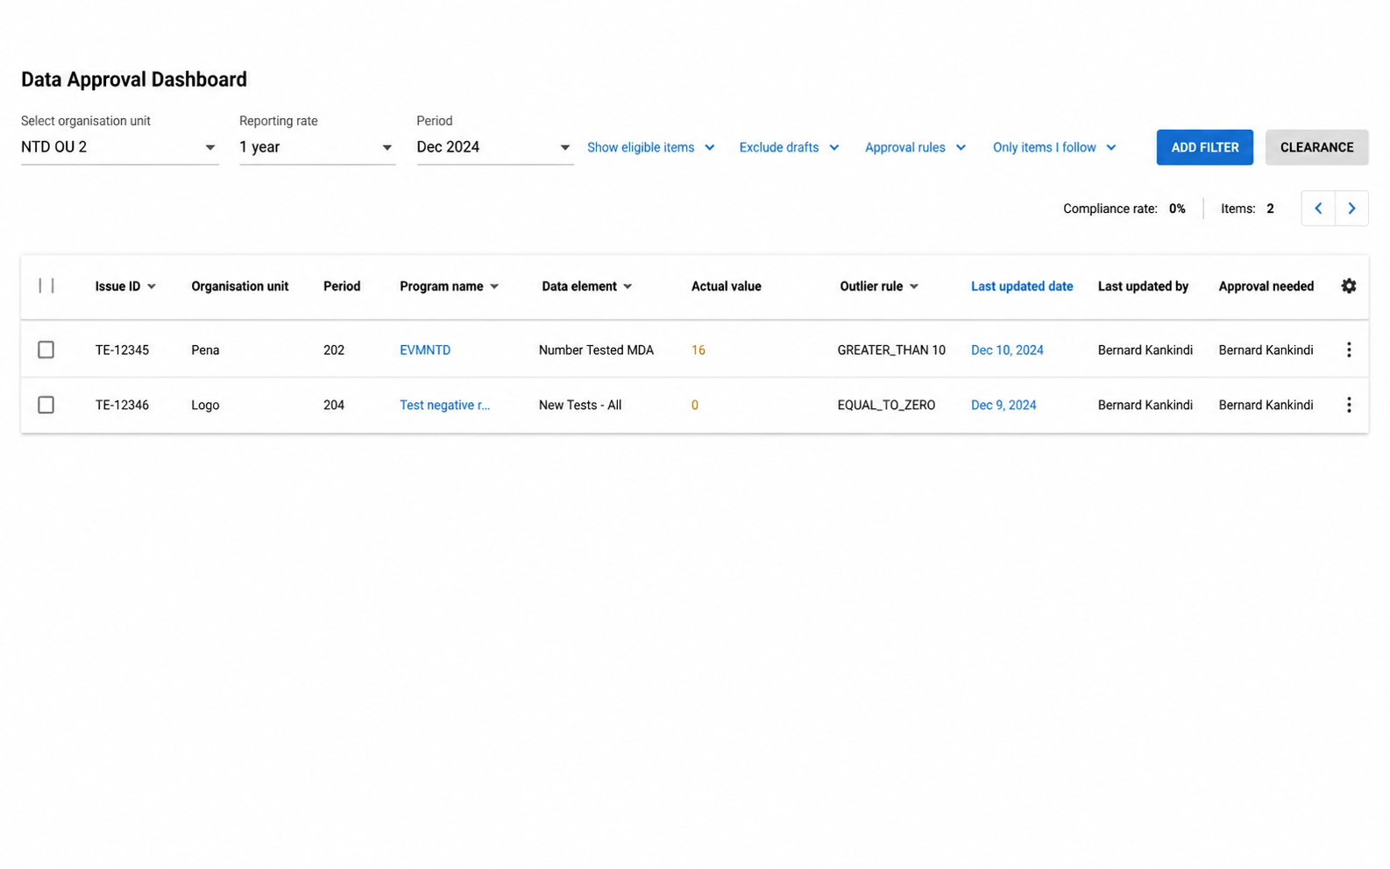The height and width of the screenshot is (869, 1390).
Task: Click the New Tests - All cell
Action: 579,405
